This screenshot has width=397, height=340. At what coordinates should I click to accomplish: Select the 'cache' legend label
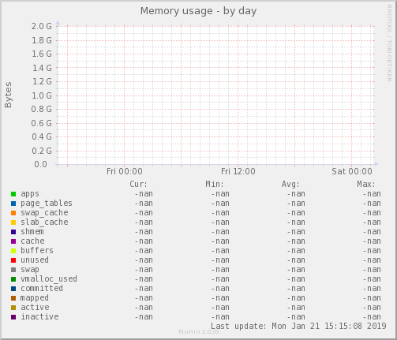tap(32, 241)
